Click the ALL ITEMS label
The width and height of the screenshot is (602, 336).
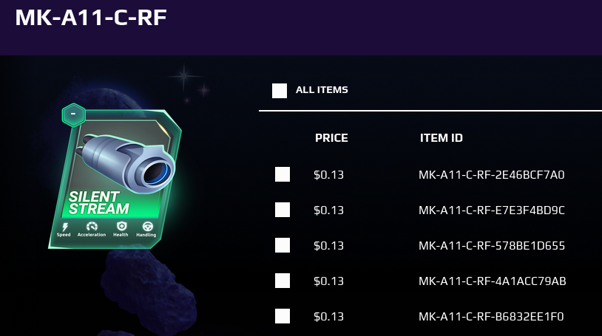click(x=322, y=90)
